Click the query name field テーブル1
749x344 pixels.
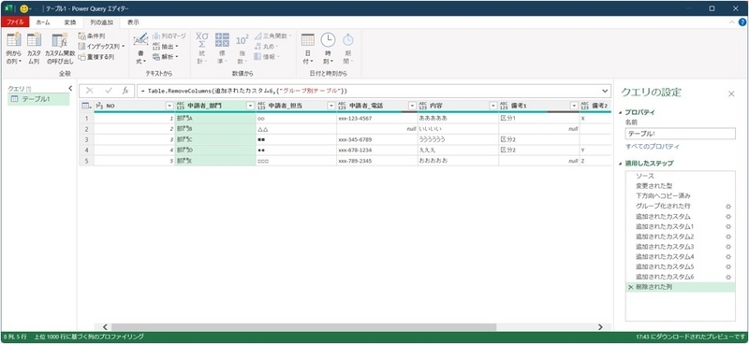[681, 134]
